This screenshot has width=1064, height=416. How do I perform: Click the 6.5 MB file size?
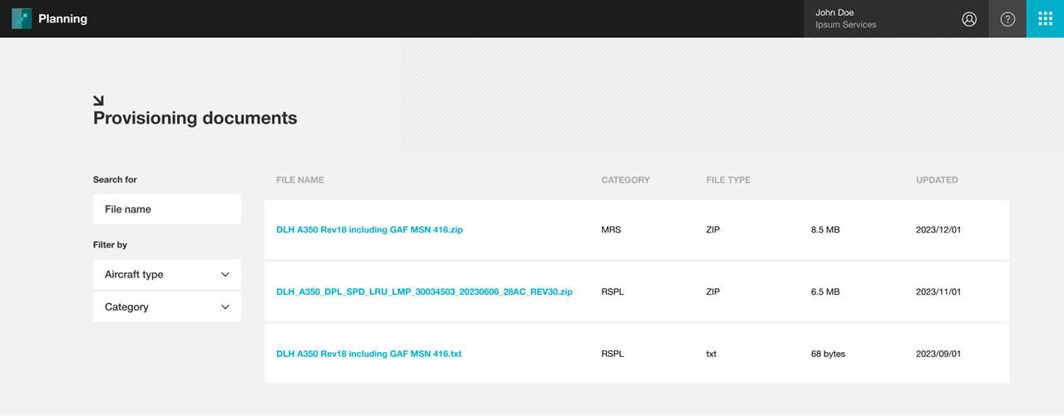tap(825, 291)
